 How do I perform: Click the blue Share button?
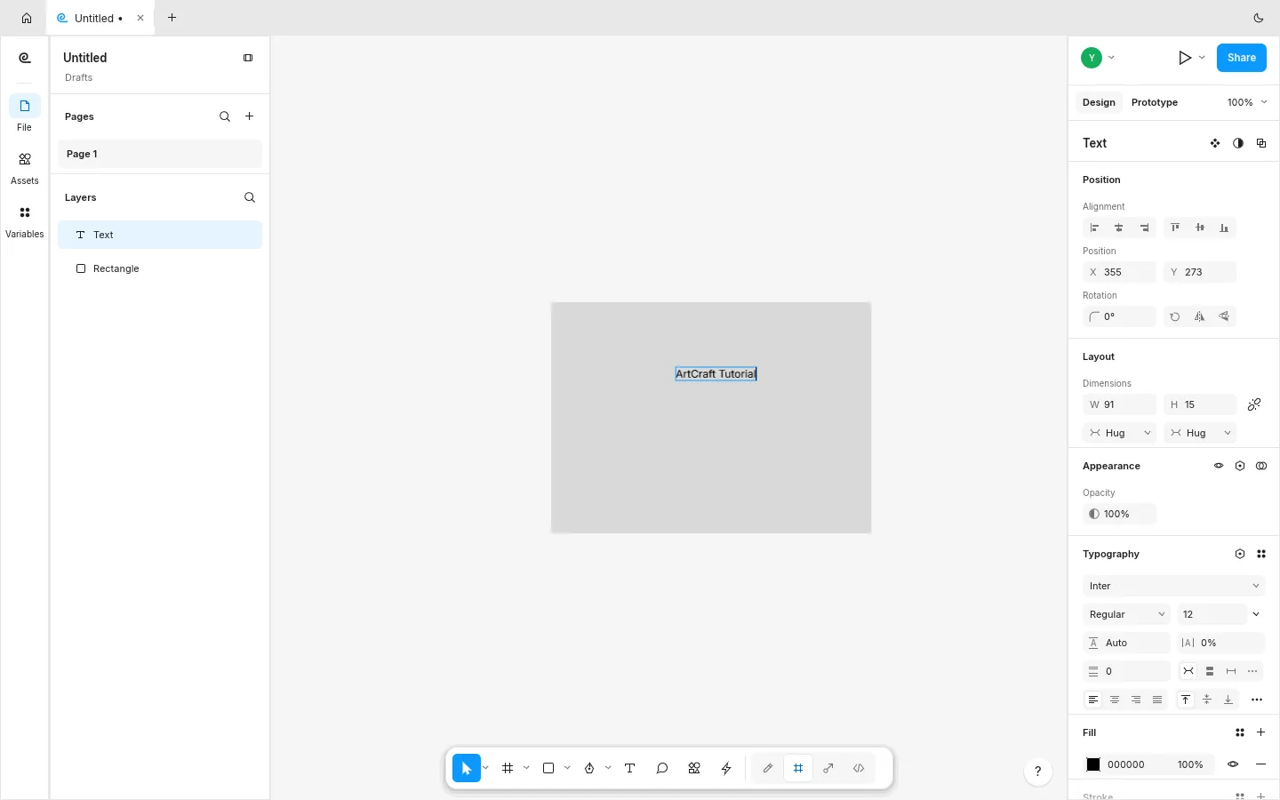1242,58
